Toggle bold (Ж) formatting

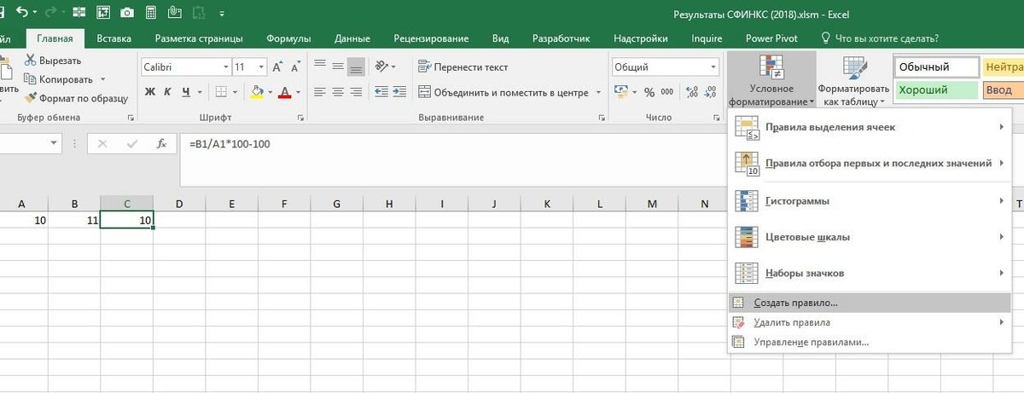pos(149,92)
